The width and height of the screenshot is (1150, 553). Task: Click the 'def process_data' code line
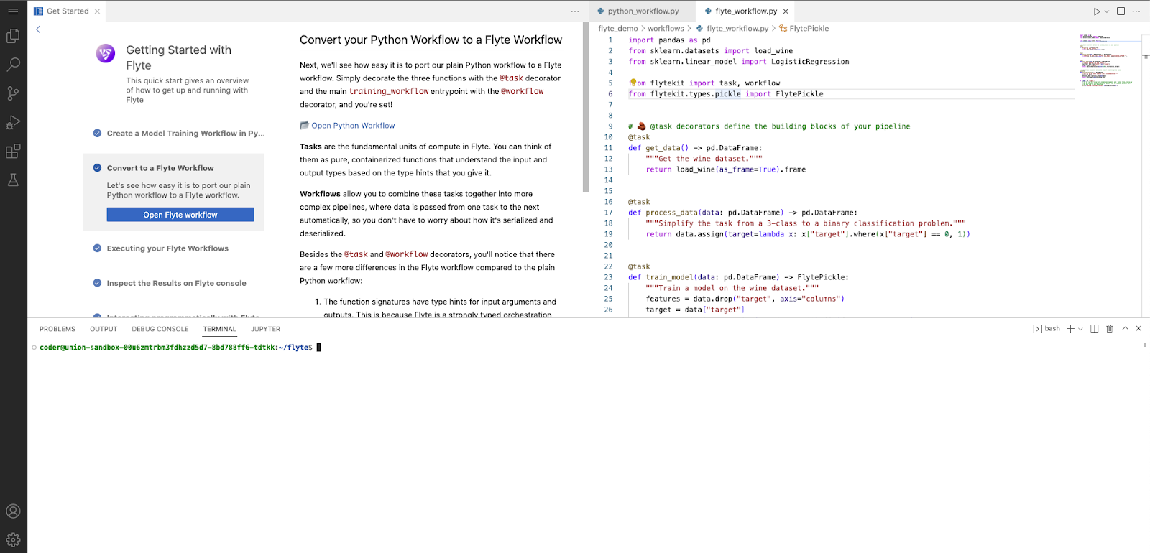[x=742, y=213]
